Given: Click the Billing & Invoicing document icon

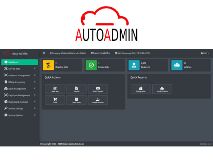Looking at the screenshot, I should pyautogui.click(x=6, y=82).
